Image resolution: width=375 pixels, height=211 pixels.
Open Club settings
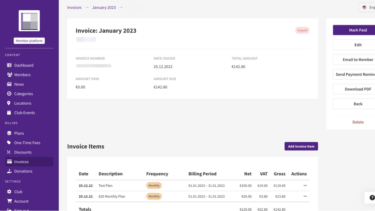tap(29, 192)
